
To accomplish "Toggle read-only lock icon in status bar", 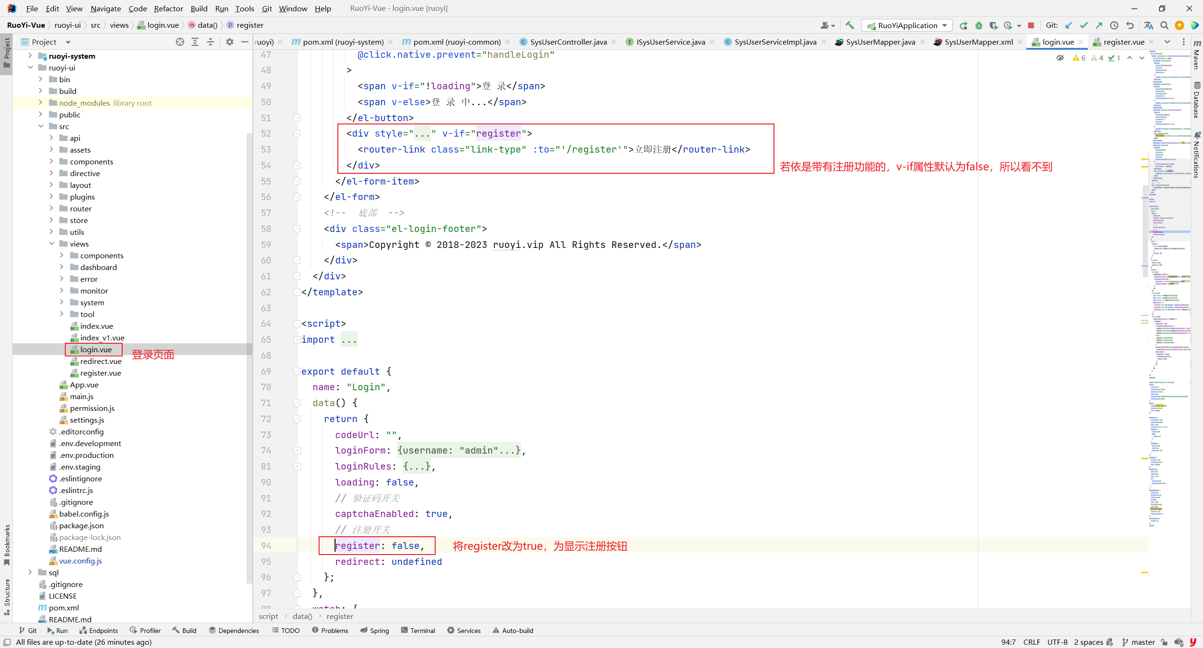I will [1164, 642].
